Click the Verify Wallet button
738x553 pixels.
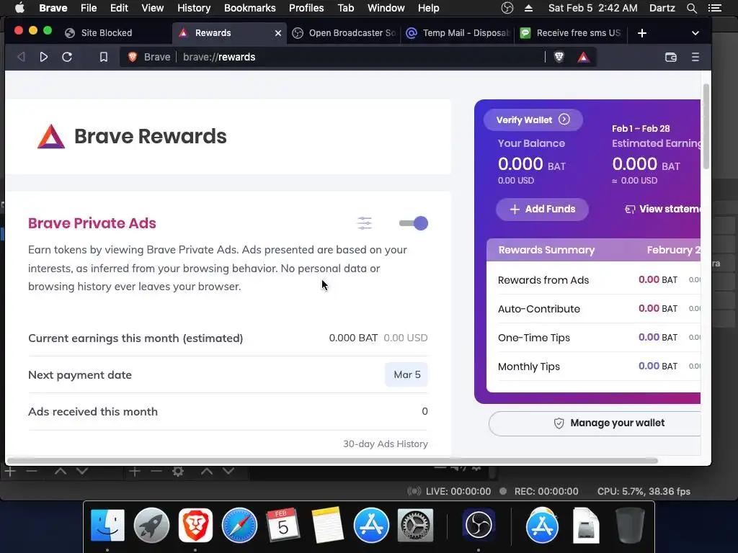(533, 120)
